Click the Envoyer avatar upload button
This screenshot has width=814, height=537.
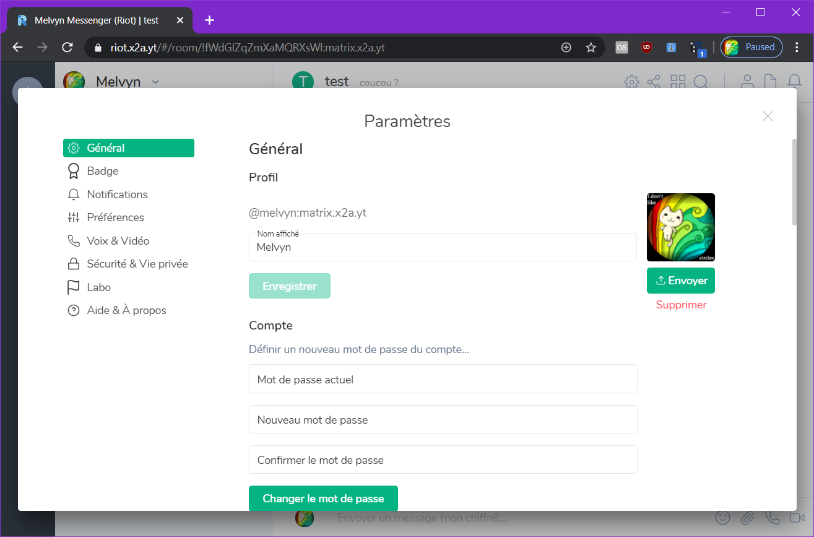click(x=680, y=281)
